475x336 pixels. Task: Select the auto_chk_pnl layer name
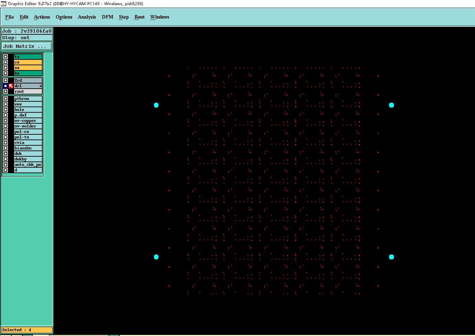pyautogui.click(x=28, y=165)
